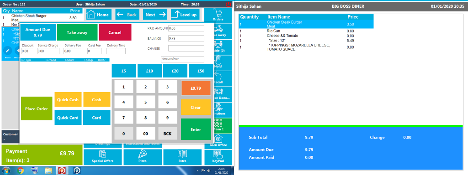Open the file explorer taskbar icon
This screenshot has height=175, width=468.
(x=48, y=170)
